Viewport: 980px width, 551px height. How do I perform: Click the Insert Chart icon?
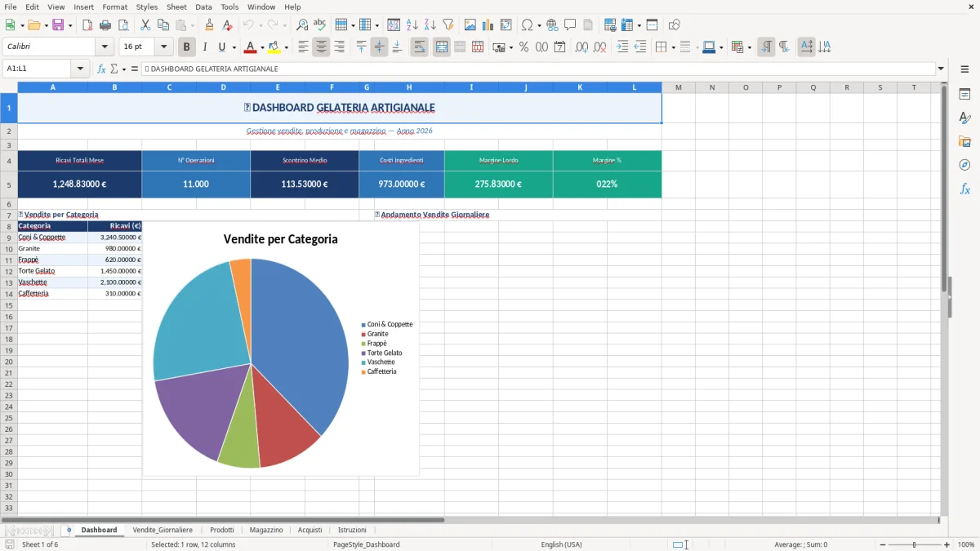pyautogui.click(x=488, y=25)
